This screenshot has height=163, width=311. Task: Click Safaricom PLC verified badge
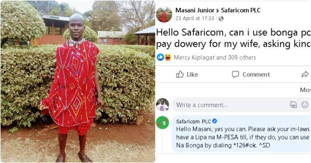[215, 121]
